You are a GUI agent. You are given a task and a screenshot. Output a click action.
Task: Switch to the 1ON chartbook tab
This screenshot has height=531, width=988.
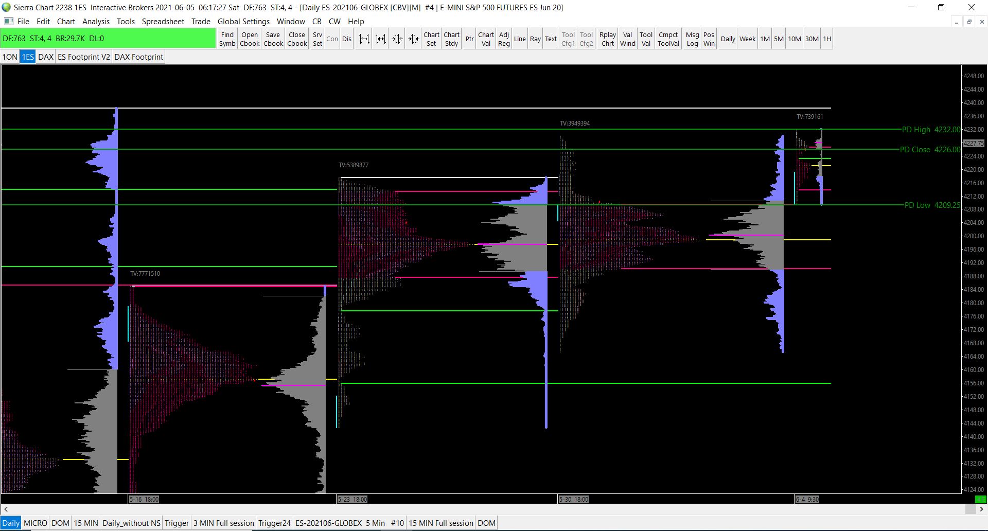coord(10,57)
